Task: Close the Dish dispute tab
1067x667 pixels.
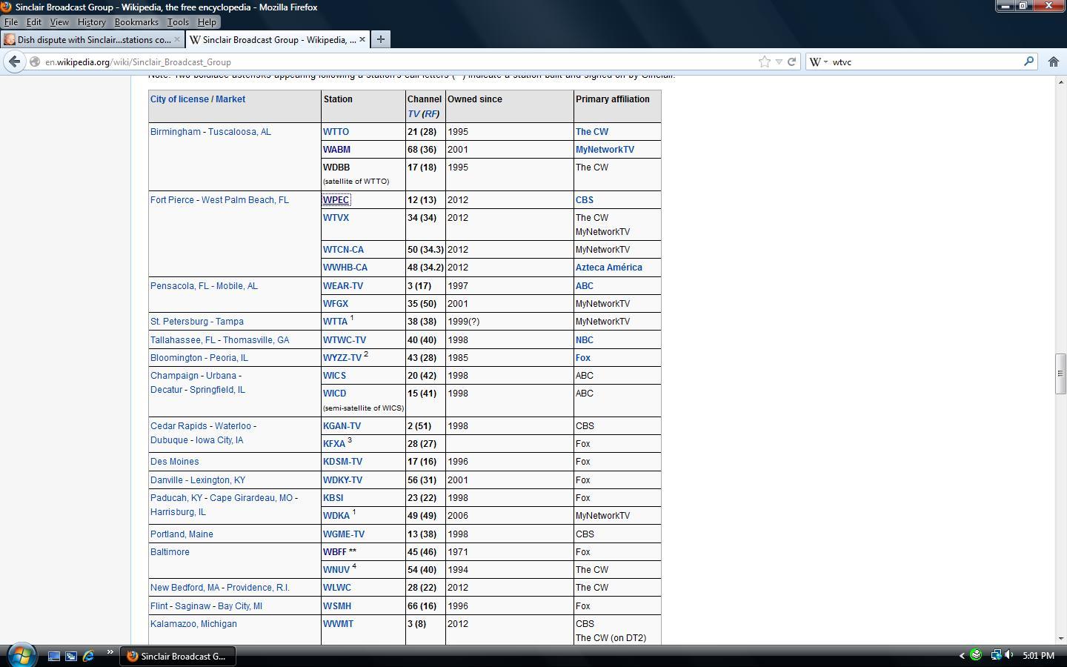Action: [x=177, y=40]
